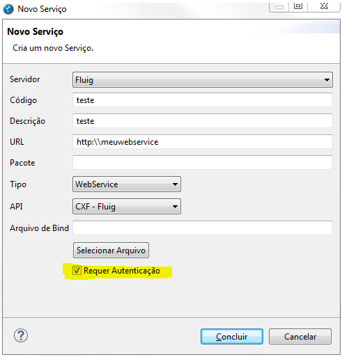Screen dimensions: 342x357
Task: Click the Novo Serviço title bar app icon
Action: tap(8, 9)
